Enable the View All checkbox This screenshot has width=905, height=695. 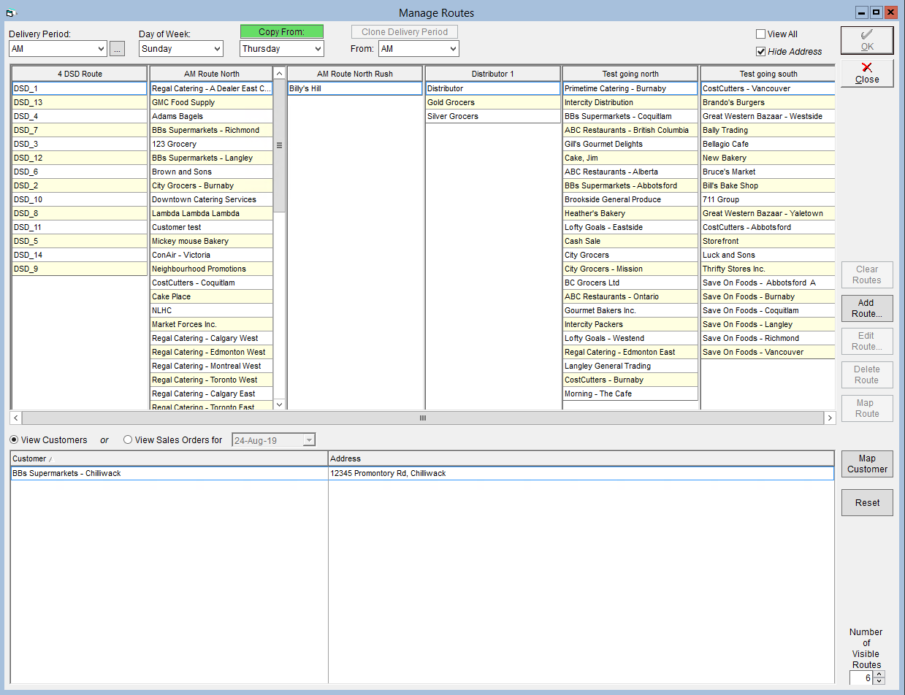click(x=760, y=34)
